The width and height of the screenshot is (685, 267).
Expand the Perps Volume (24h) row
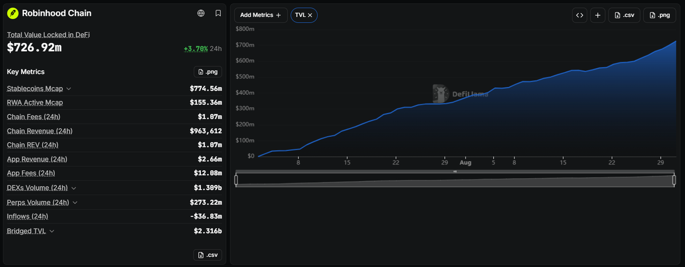[x=75, y=202]
